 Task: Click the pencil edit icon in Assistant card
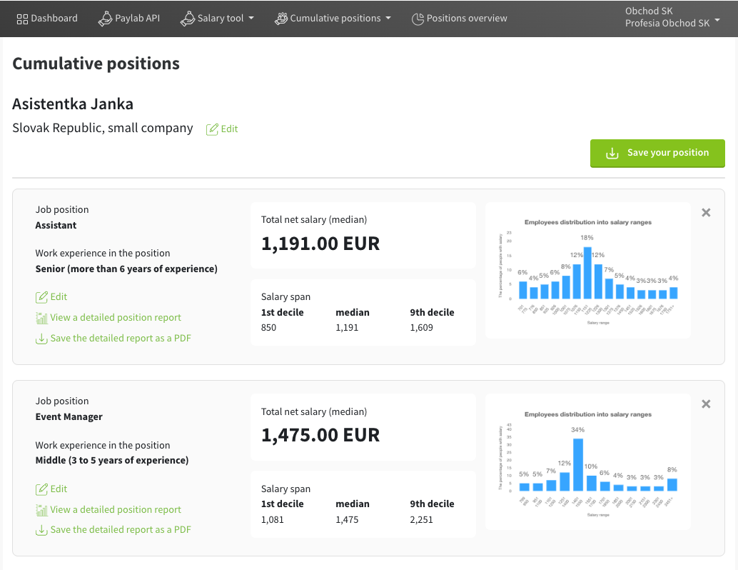click(41, 296)
